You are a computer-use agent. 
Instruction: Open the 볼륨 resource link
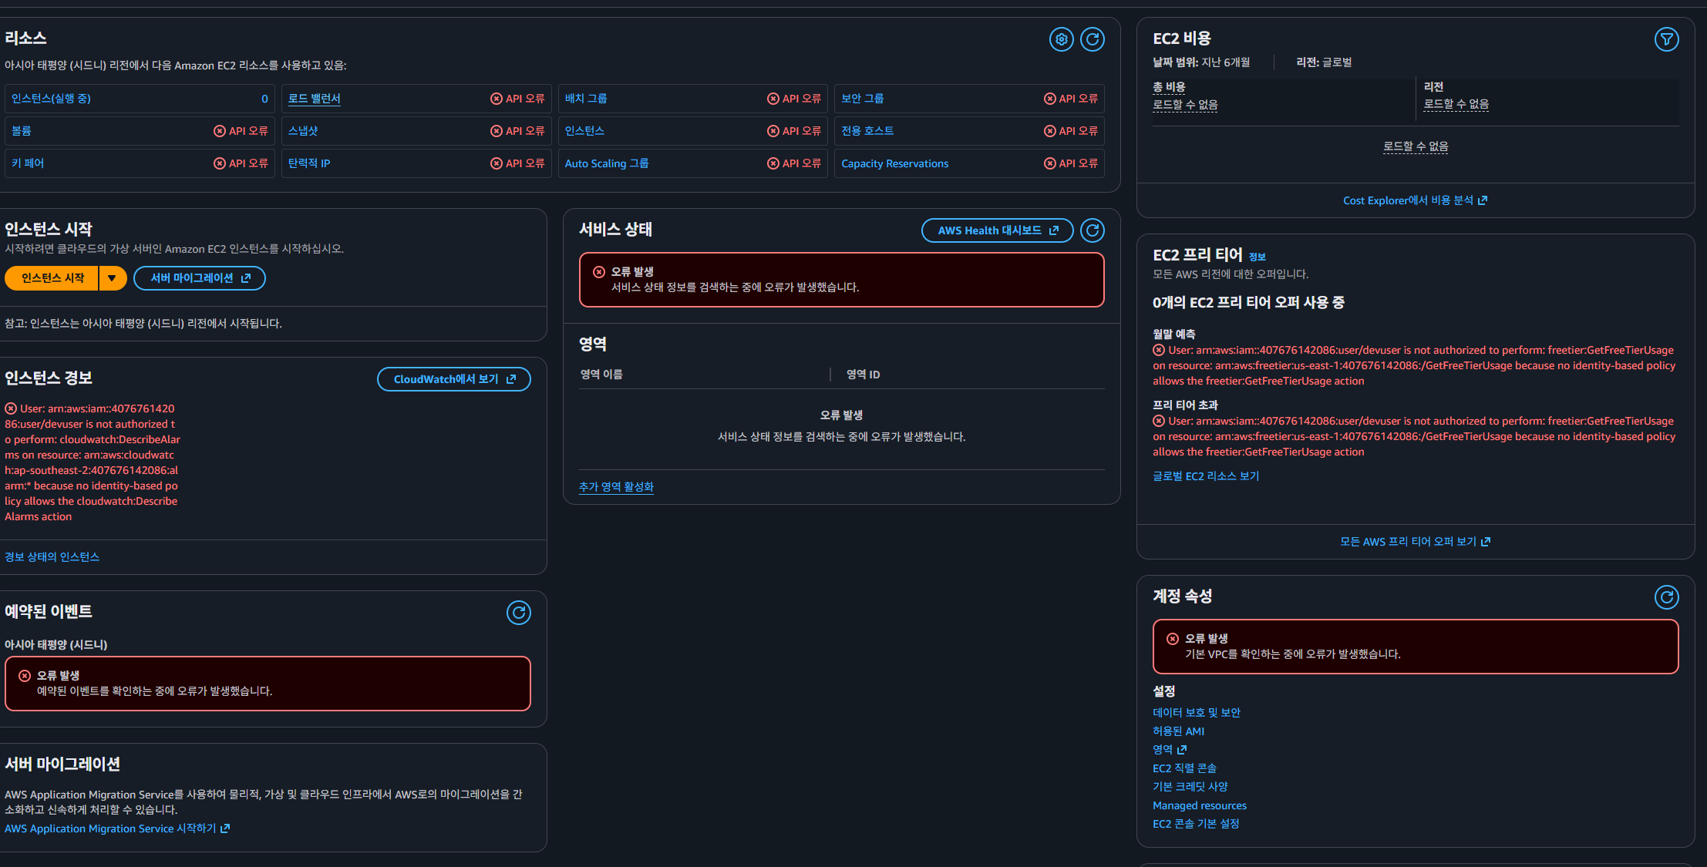point(22,131)
